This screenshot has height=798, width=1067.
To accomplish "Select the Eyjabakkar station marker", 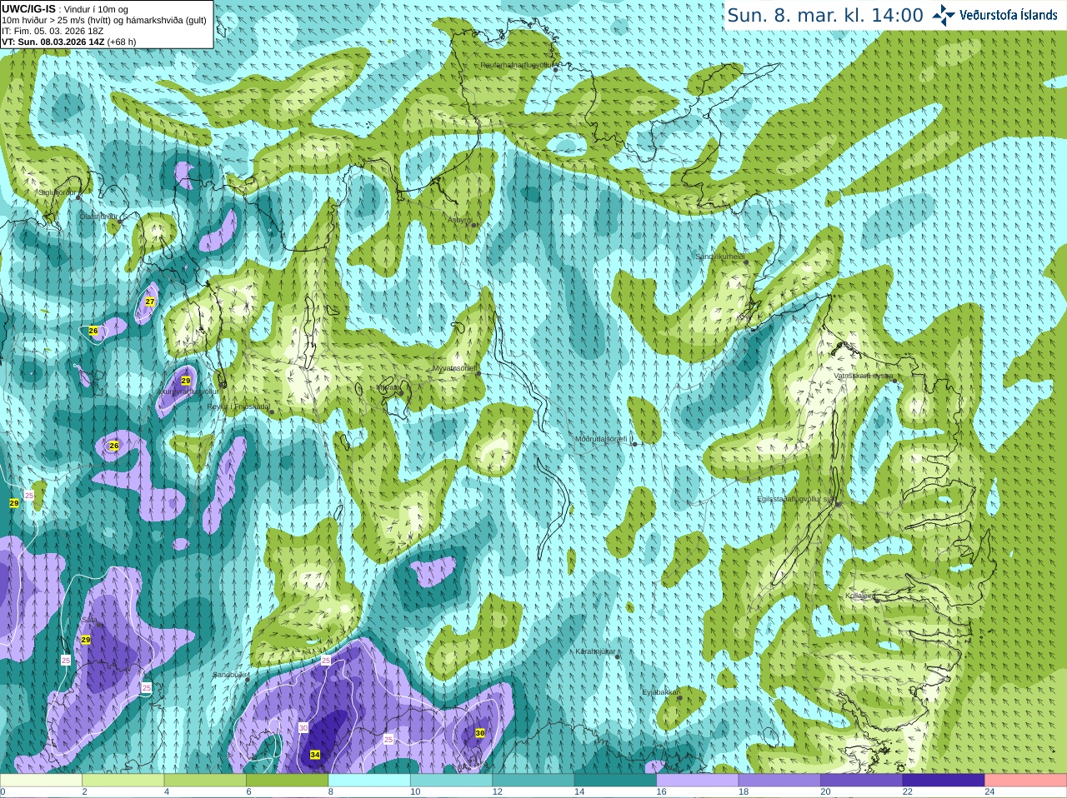I will (679, 697).
